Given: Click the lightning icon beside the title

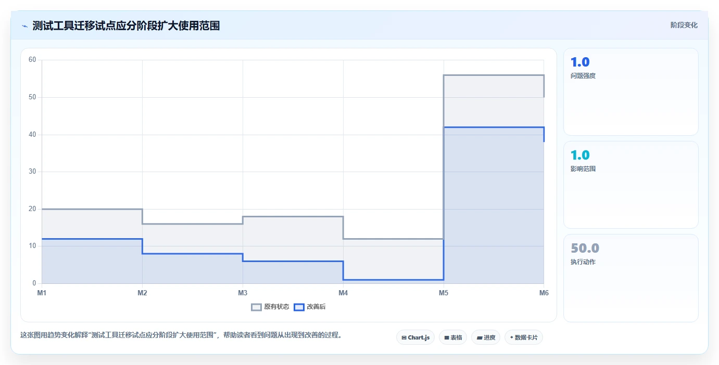Looking at the screenshot, I should tap(24, 25).
